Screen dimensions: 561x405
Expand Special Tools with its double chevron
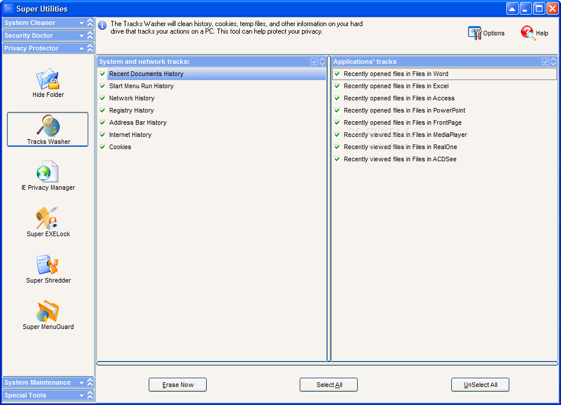90,395
